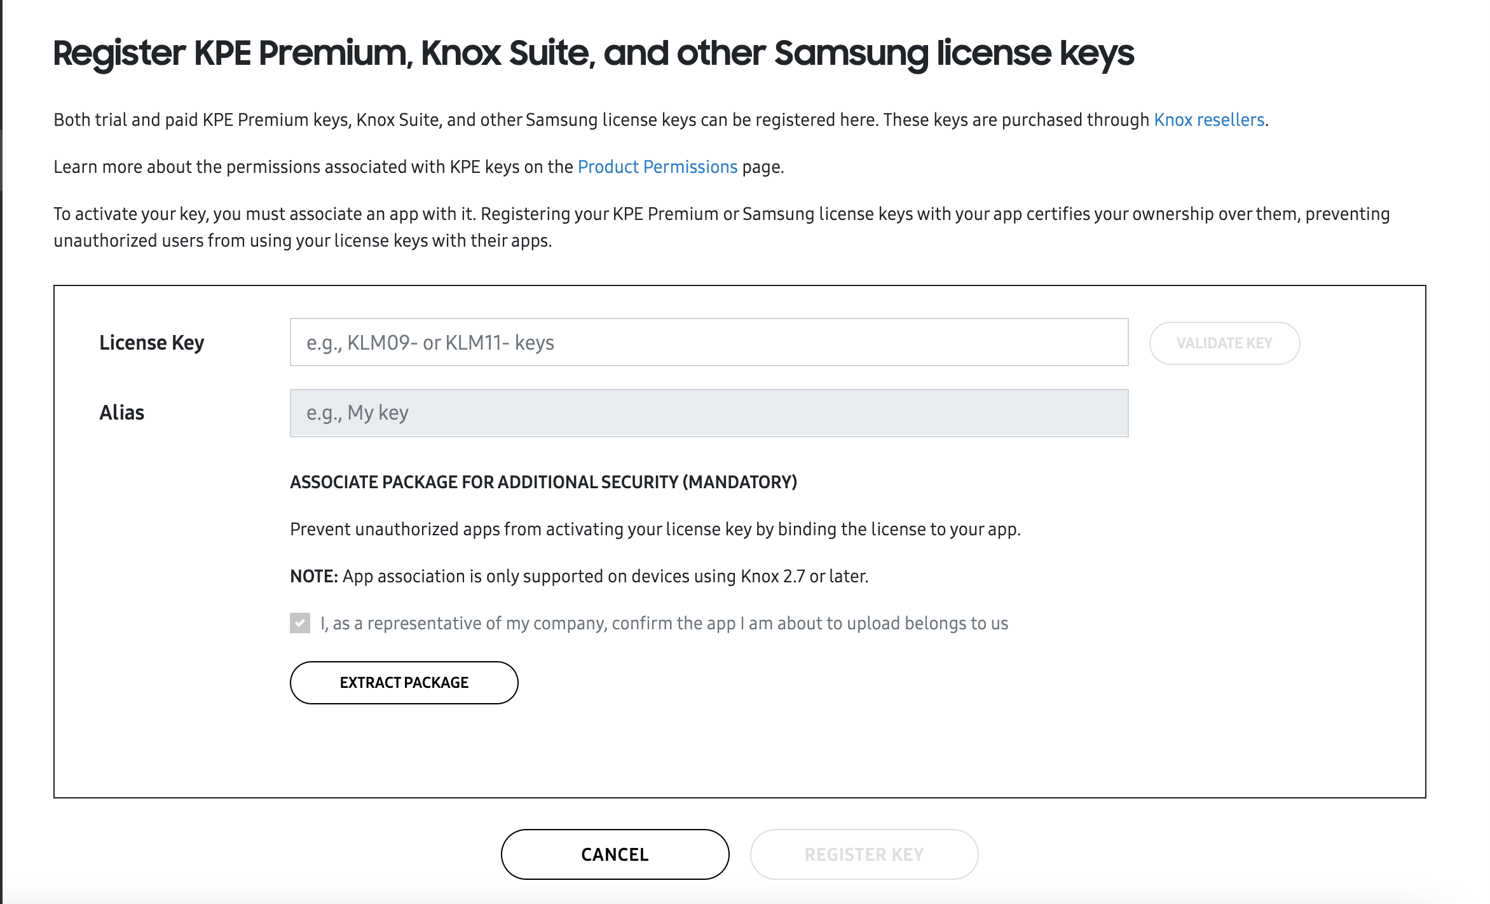
Task: Cancel the license key registration
Action: [x=615, y=854]
